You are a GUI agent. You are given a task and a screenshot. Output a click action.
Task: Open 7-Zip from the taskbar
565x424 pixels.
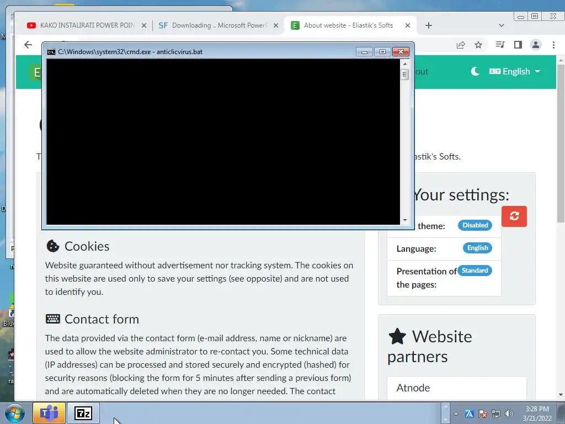tap(83, 413)
